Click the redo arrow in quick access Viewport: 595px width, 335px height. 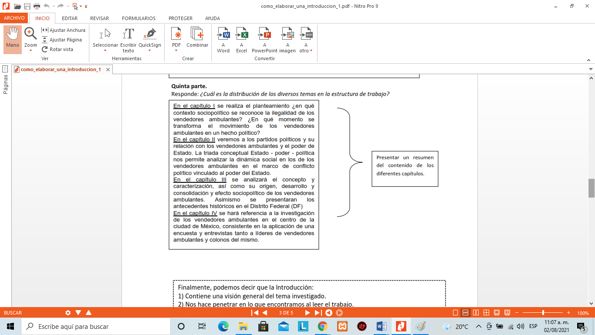[61, 6]
